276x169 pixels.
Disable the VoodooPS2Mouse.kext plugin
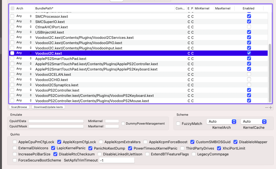click(249, 100)
